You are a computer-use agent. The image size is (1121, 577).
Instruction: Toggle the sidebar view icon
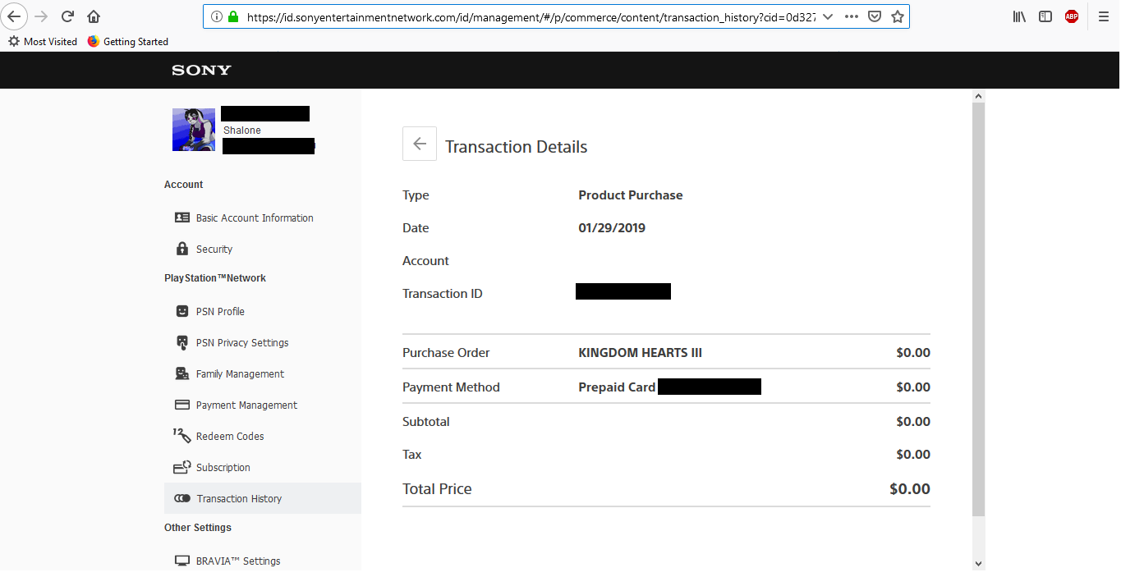tap(1045, 16)
